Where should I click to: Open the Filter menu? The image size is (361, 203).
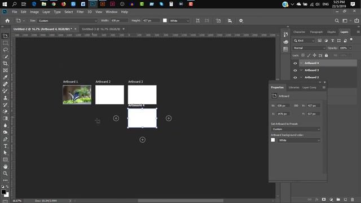tap(80, 12)
